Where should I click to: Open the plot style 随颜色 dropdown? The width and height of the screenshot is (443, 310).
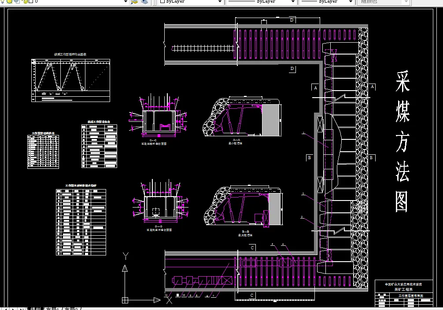406,2
